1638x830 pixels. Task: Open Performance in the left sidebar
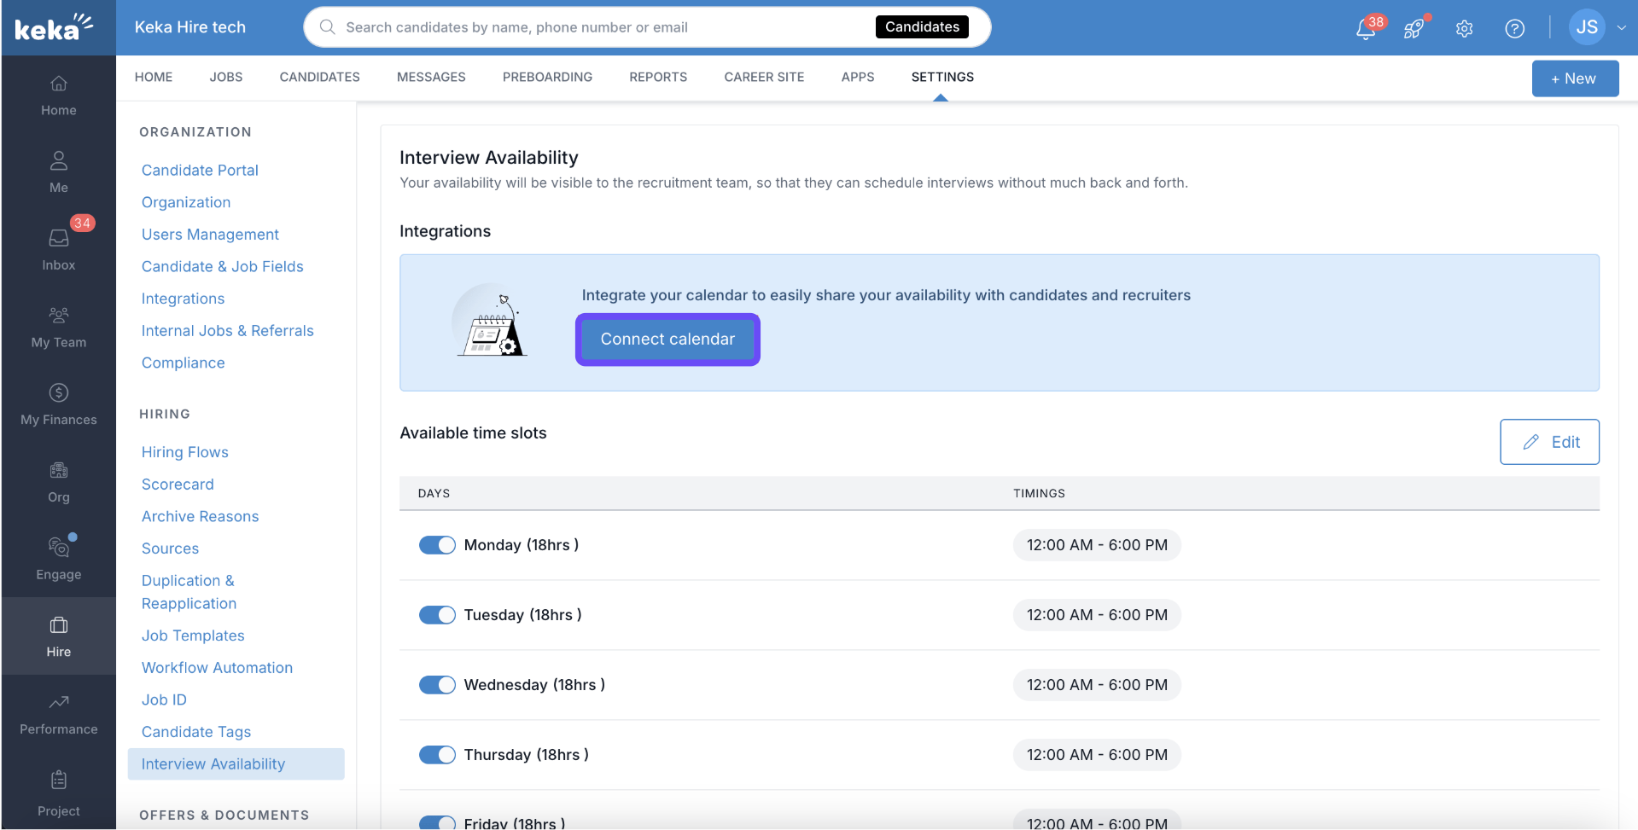59,713
